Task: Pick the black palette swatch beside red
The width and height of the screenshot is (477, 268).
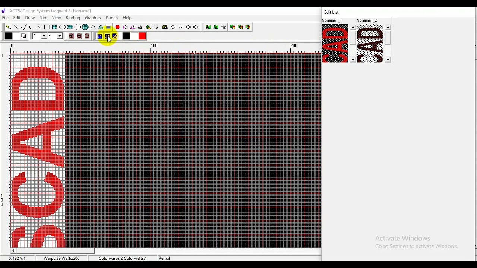Action: click(127, 36)
